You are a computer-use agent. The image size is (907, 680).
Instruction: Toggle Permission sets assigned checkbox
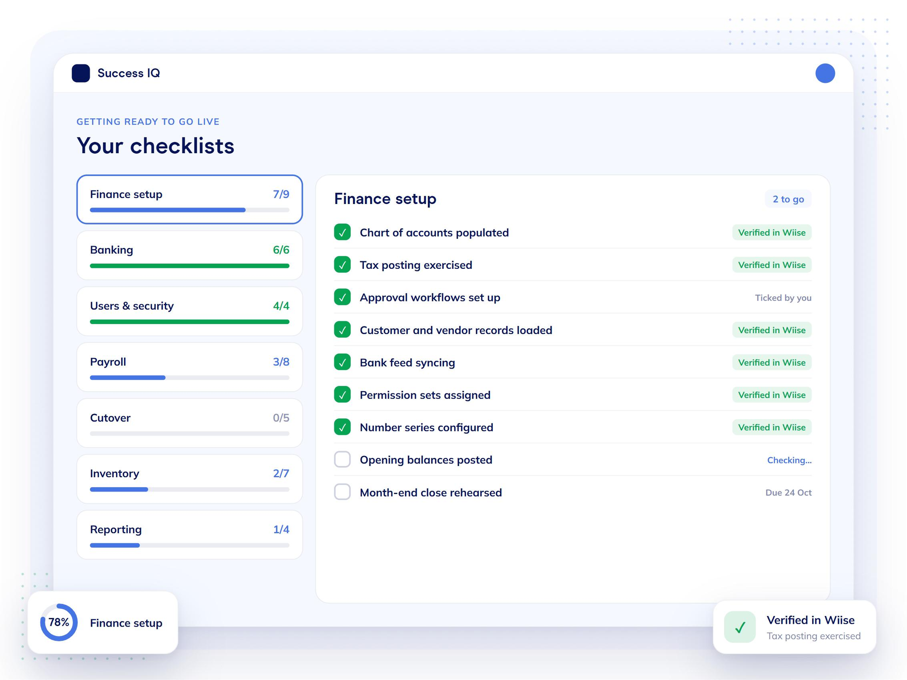tap(342, 395)
